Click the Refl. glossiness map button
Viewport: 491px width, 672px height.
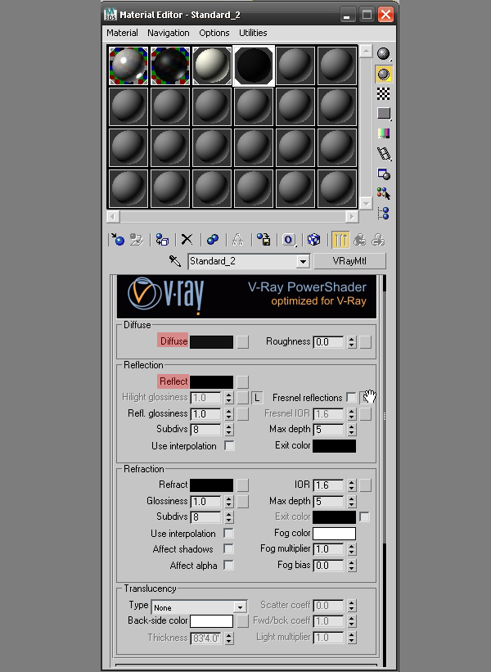(242, 414)
